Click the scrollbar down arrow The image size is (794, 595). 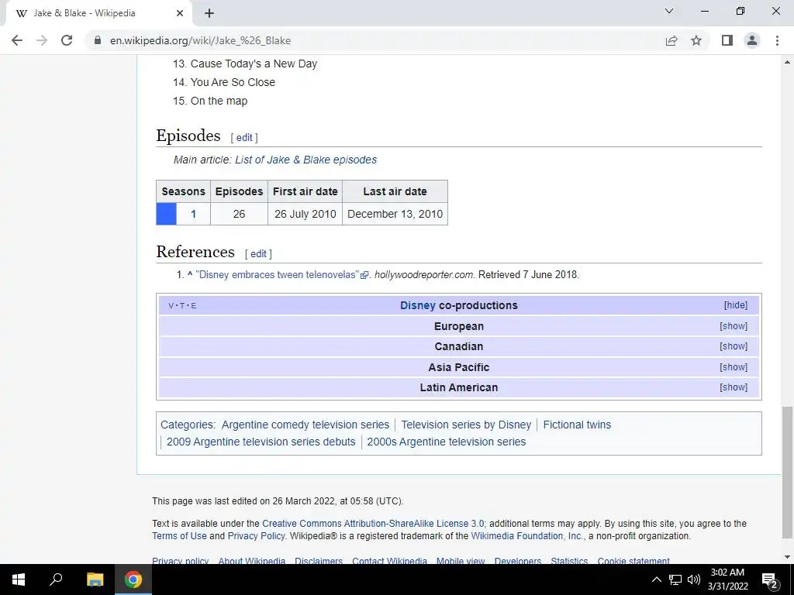point(787,557)
